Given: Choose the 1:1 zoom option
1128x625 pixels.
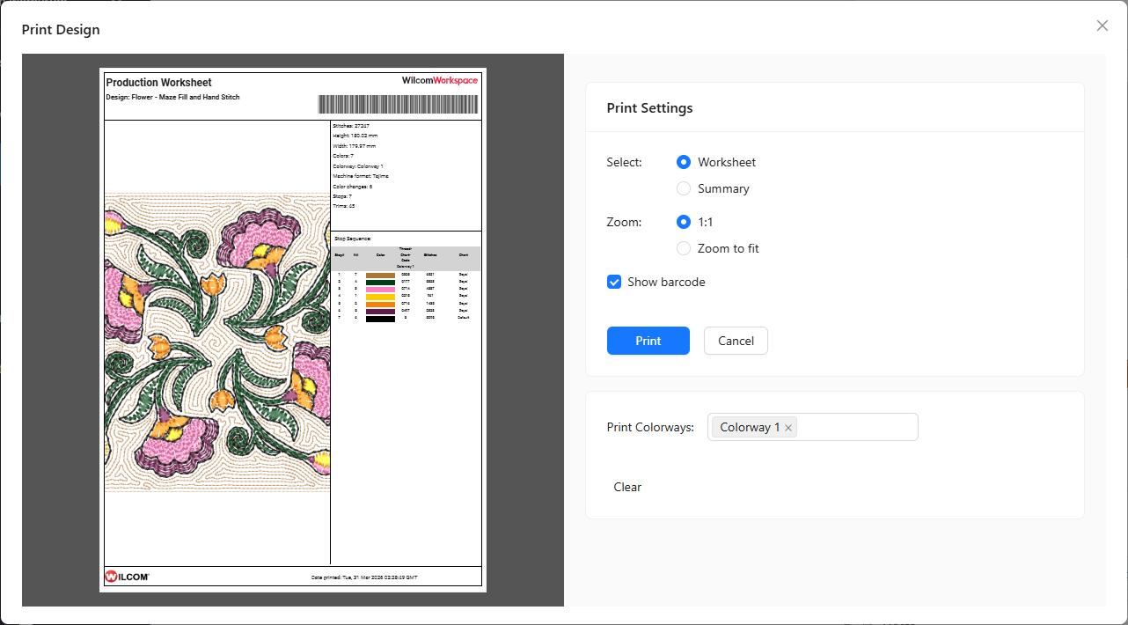Looking at the screenshot, I should pos(684,222).
